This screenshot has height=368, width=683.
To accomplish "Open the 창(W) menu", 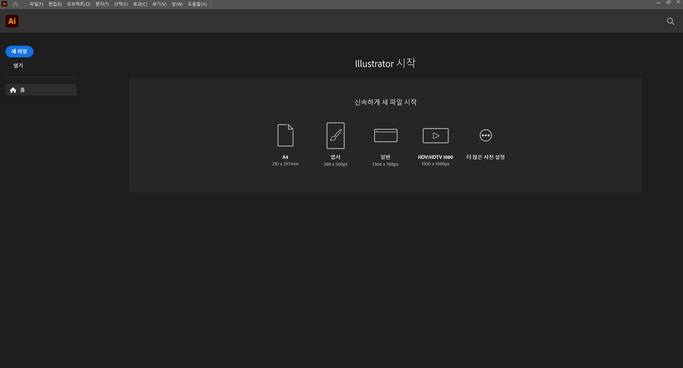I will (177, 4).
